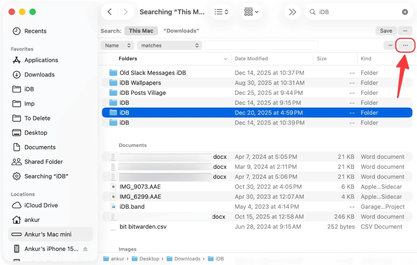417x265 pixels.
Task: Click the IMG_9073.AAE file icon
Action: pos(113,187)
